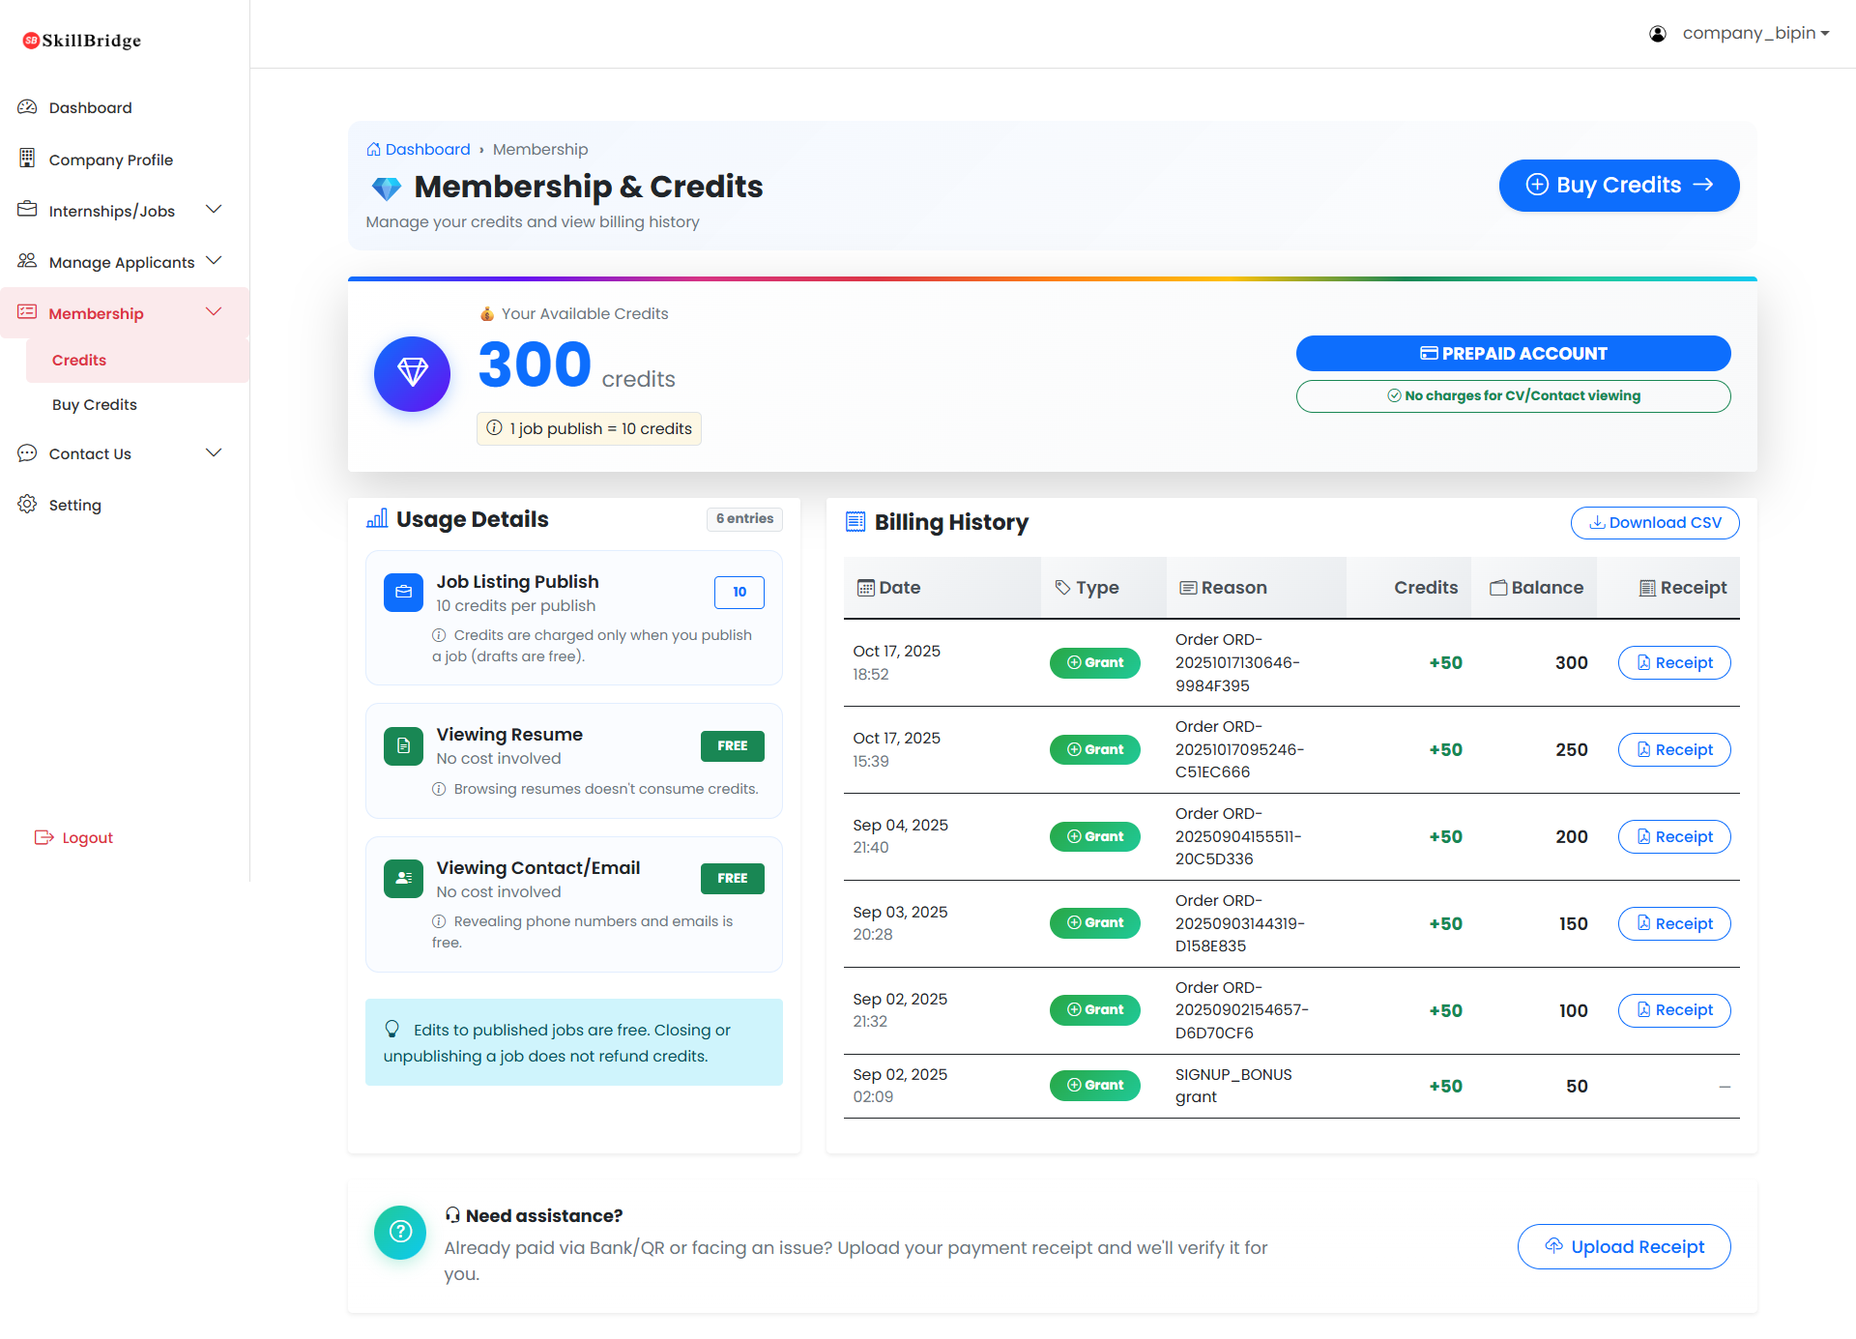Switch to Credits under Membership

click(79, 359)
